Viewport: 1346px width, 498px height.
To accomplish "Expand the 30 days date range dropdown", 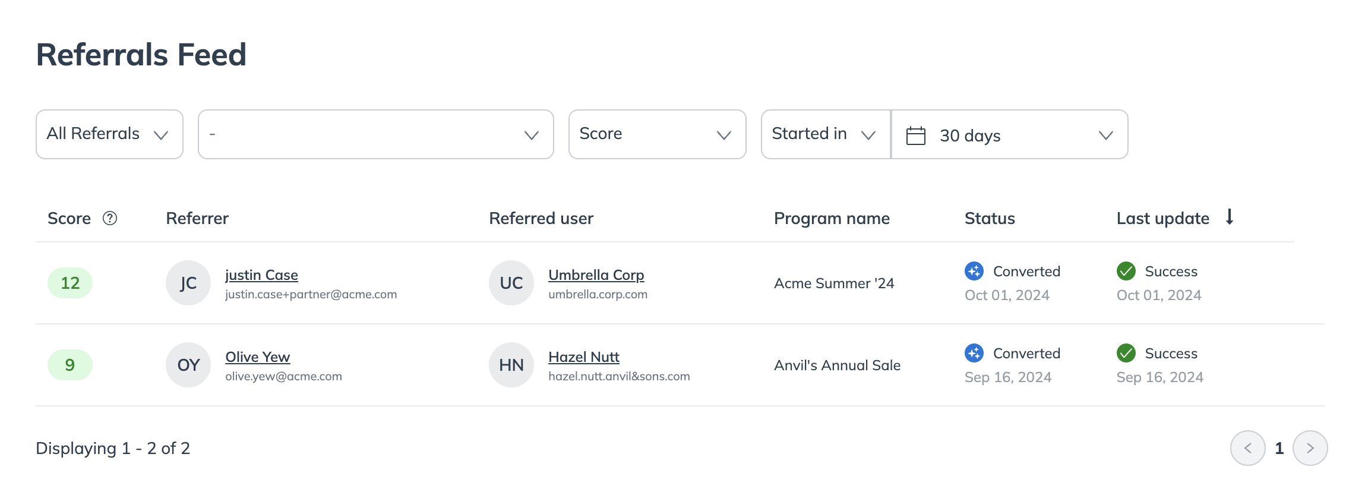I will [1010, 135].
